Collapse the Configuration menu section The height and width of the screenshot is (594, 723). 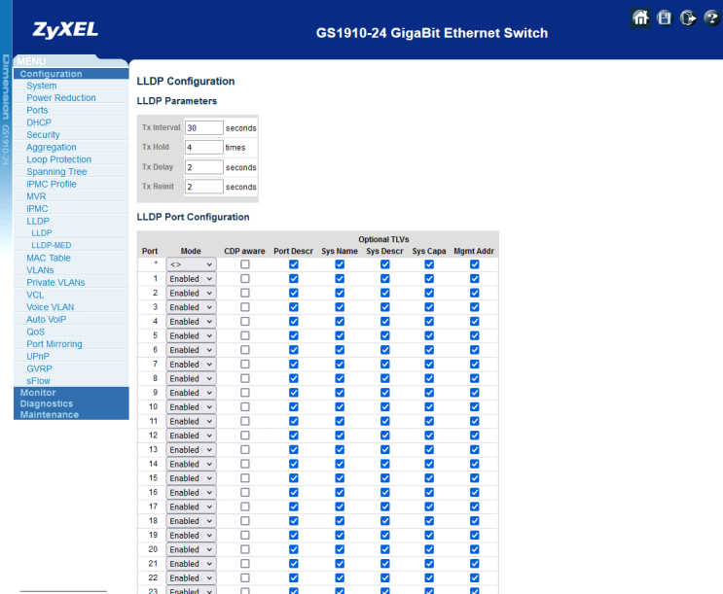point(51,74)
